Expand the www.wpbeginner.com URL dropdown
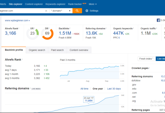The image size is (165, 113). 17,21
